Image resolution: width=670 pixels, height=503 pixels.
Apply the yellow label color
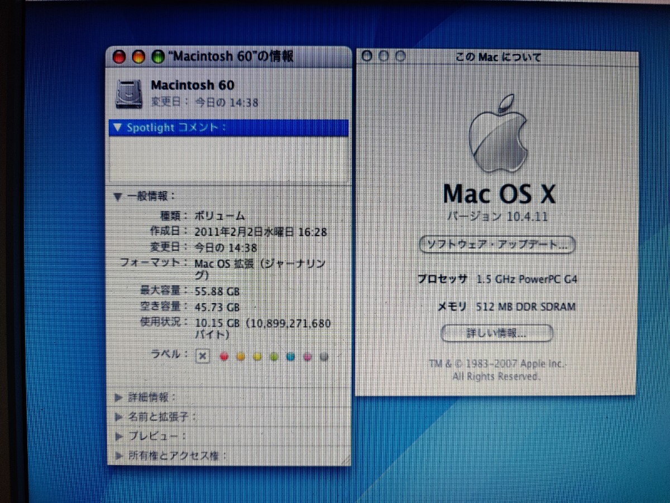257,357
